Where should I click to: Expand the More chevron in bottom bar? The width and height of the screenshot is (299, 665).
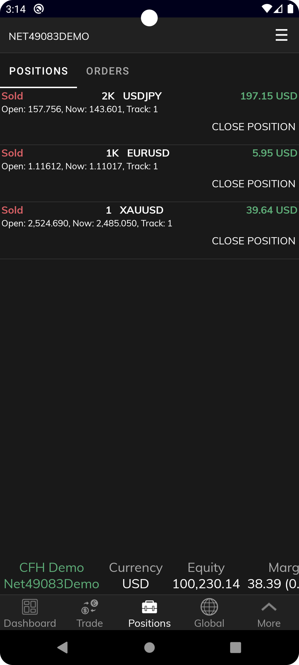(269, 607)
